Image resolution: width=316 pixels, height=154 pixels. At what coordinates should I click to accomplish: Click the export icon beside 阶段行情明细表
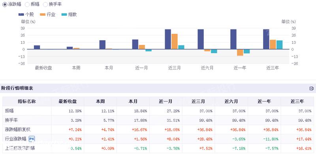[x=311, y=89]
